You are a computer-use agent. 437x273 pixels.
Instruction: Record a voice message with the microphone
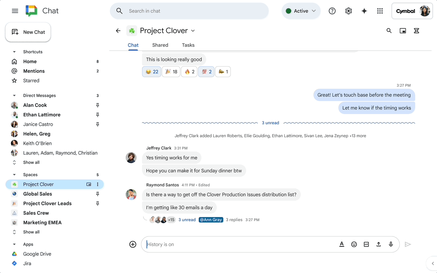tap(391, 244)
